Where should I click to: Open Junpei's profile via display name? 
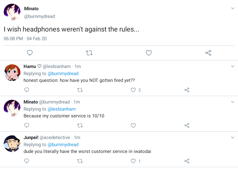point(31,137)
